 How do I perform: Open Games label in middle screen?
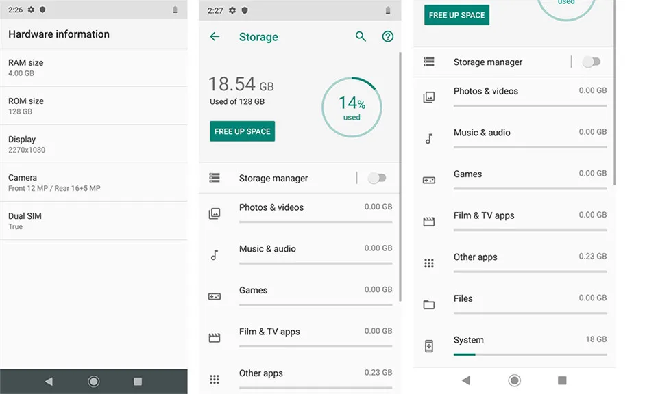pos(253,290)
